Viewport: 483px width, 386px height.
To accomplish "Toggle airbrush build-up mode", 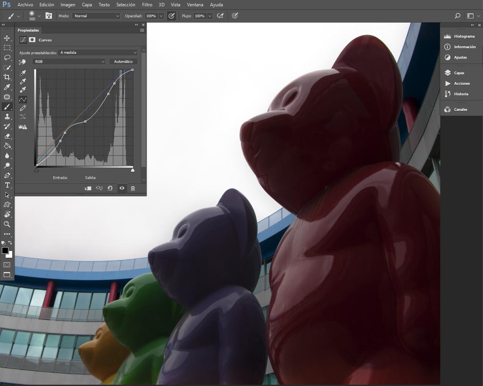I will [220, 16].
